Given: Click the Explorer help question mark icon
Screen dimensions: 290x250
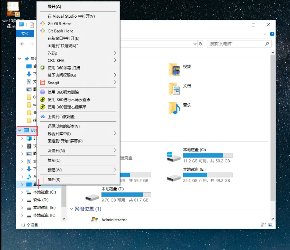Looking at the screenshot, I should (x=272, y=34).
